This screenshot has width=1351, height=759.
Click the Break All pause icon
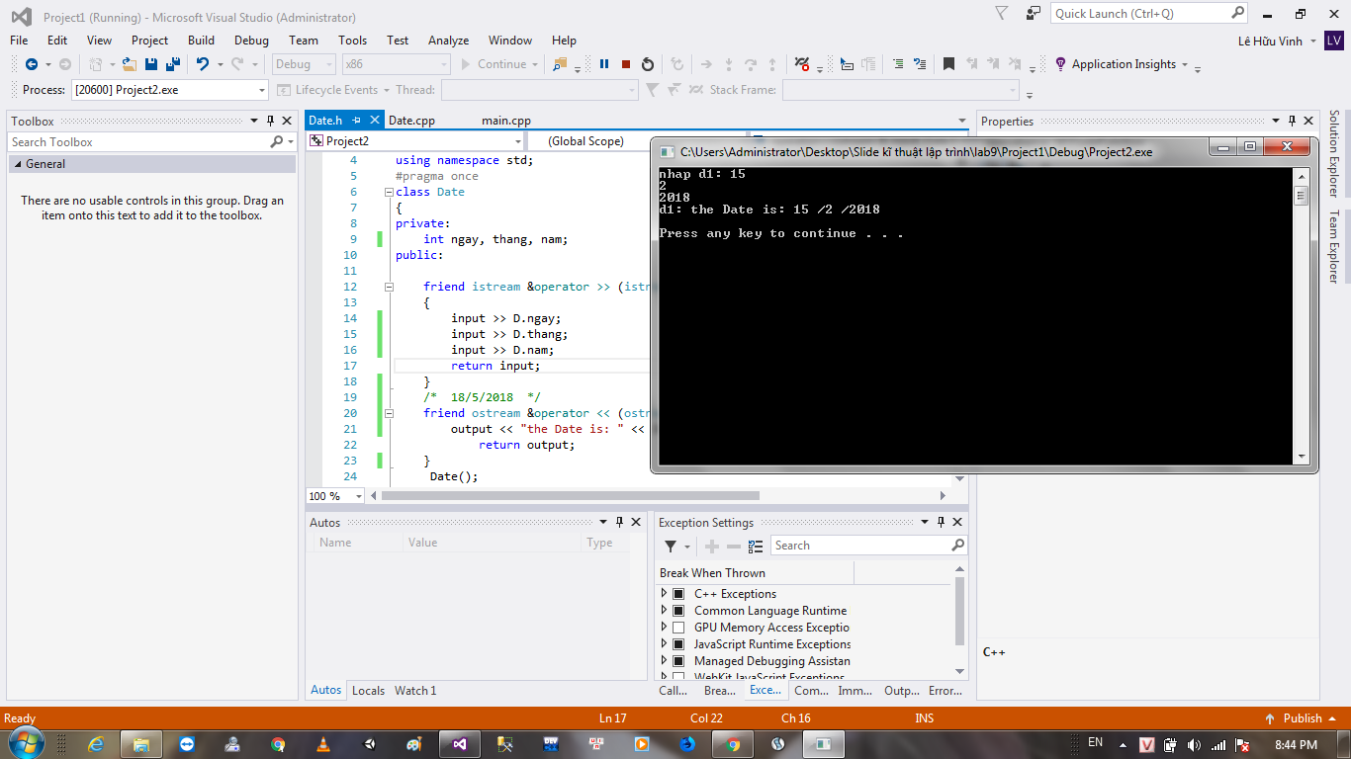pos(604,64)
